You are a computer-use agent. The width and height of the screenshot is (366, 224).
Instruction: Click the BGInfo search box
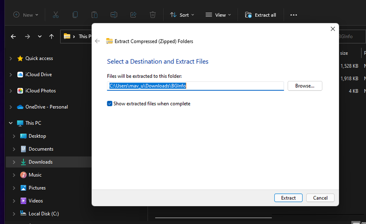tap(352, 36)
